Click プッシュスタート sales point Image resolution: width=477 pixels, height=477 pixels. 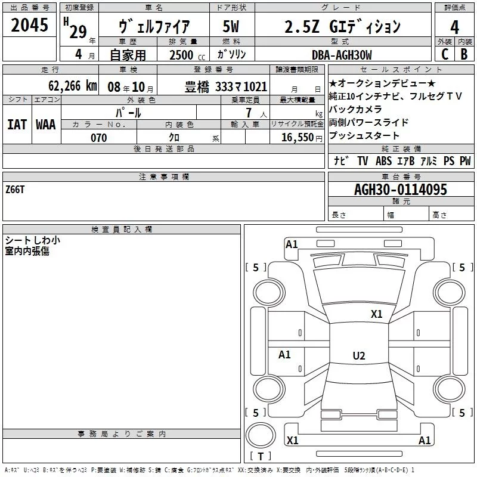coord(364,135)
